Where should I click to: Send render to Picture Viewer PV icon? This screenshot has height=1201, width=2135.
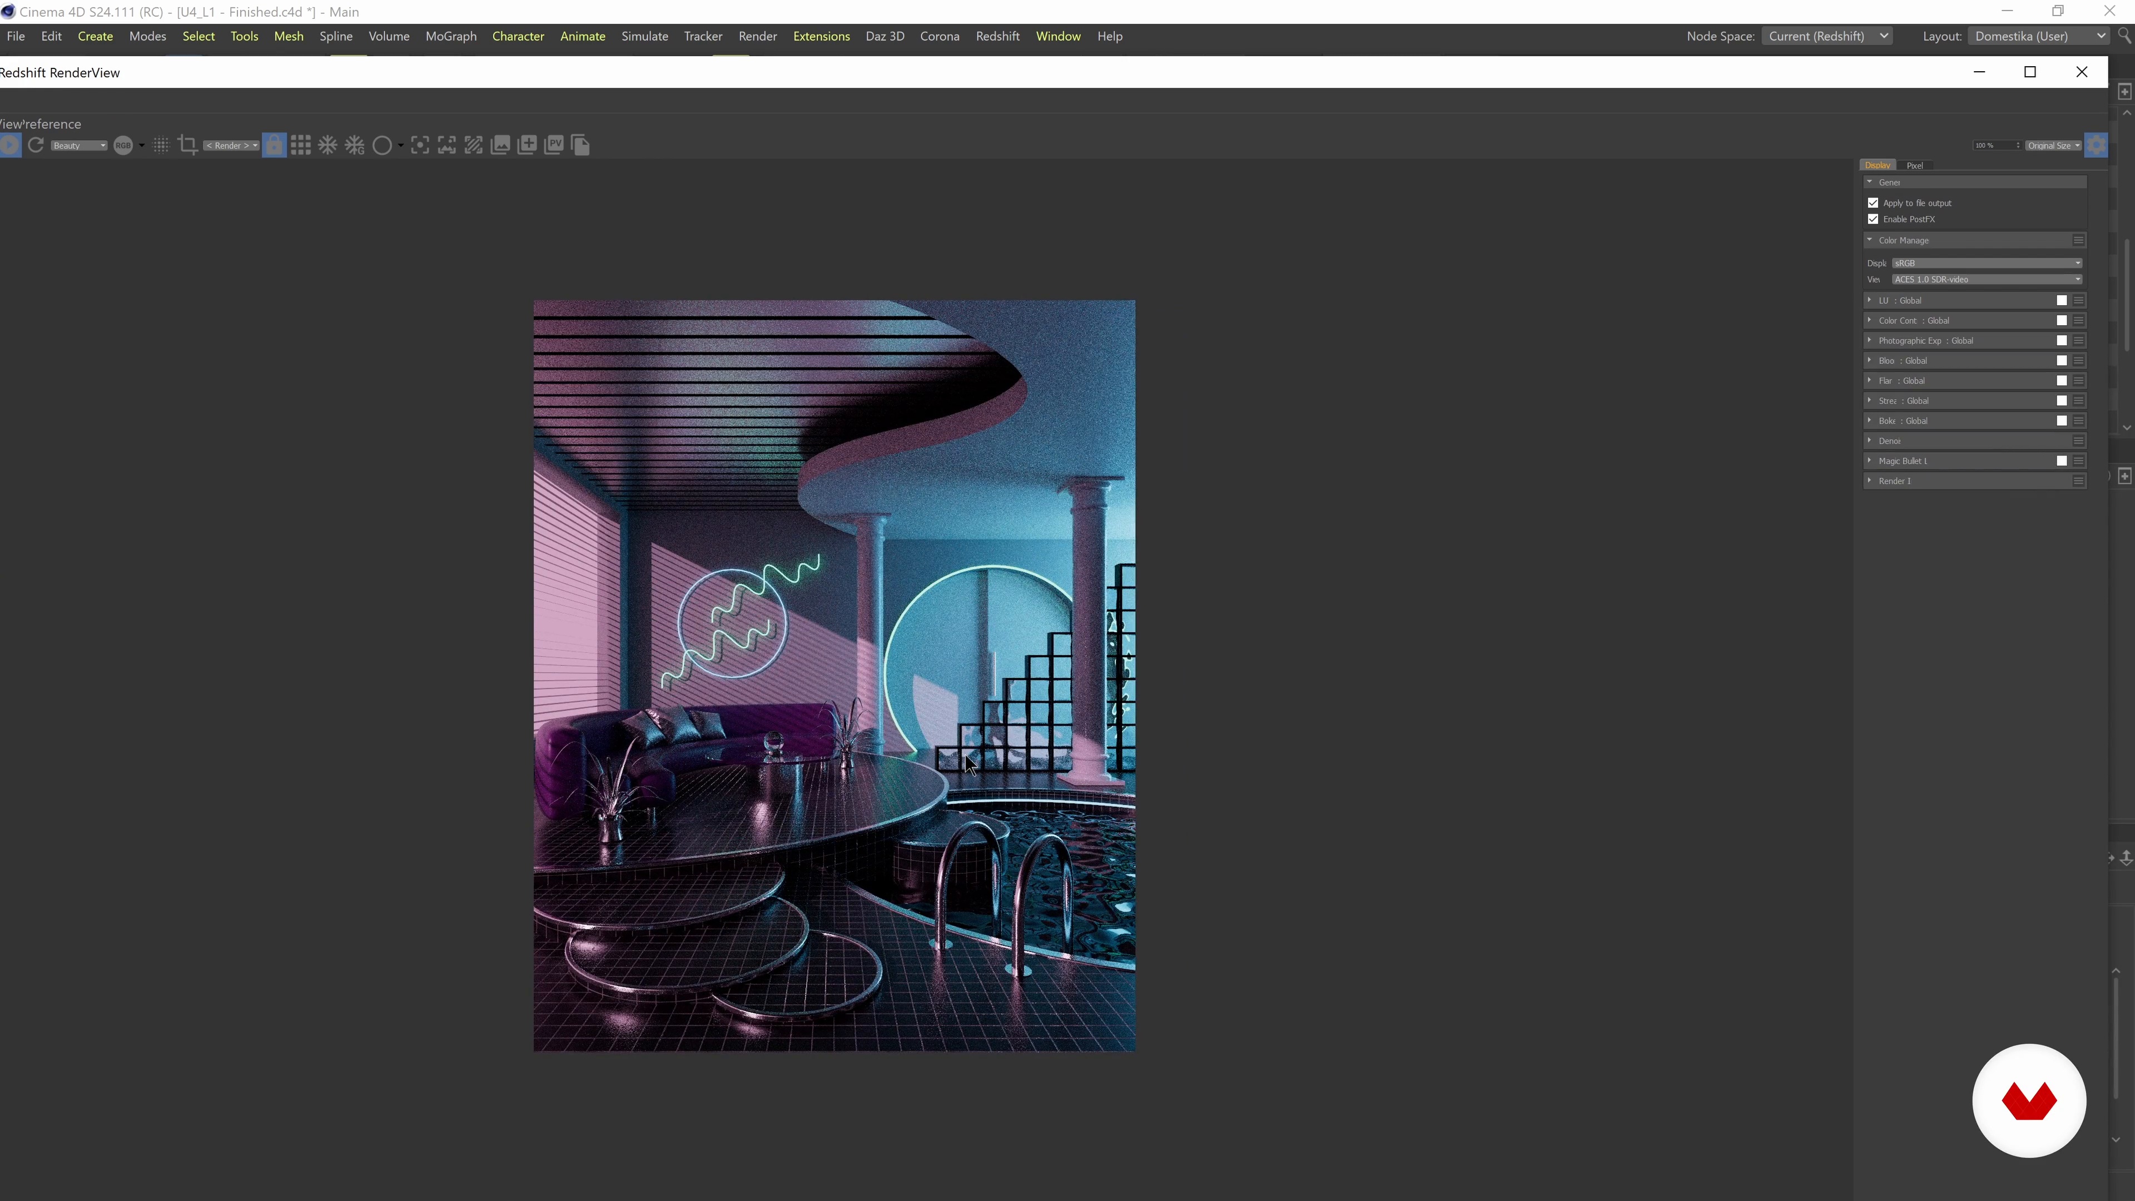click(554, 146)
